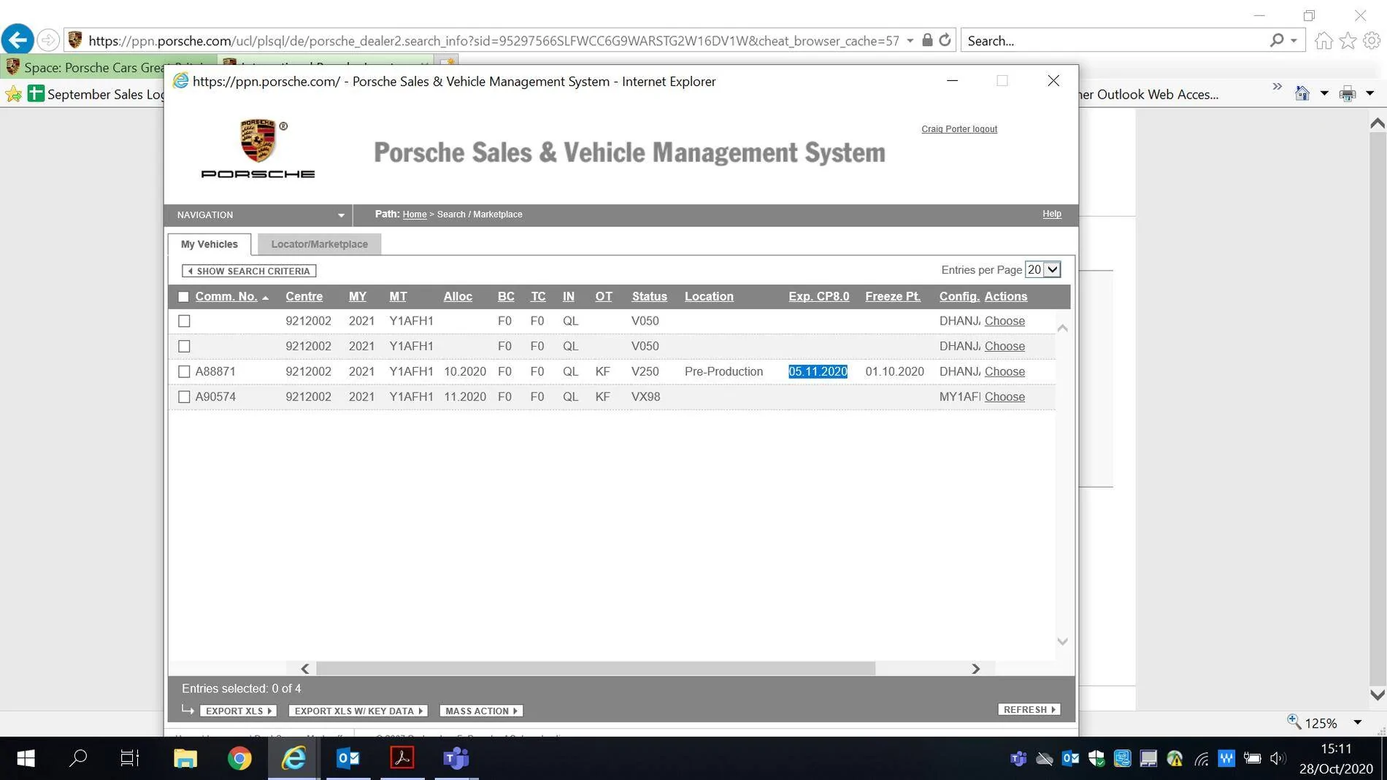The image size is (1387, 780).
Task: Click the Help link in the path bar
Action: click(1052, 214)
